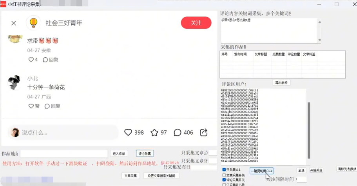Disable the 评论采集开关 checkbox
This screenshot has height=186, width=357.
point(224,180)
